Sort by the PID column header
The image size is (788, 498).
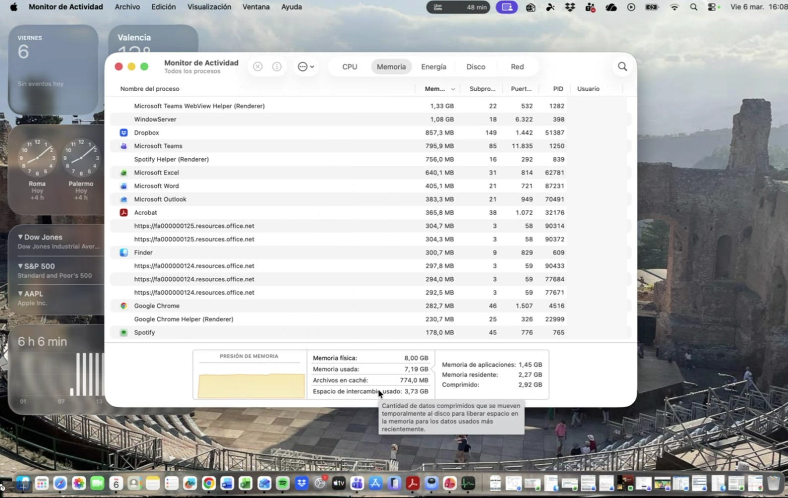(558, 89)
